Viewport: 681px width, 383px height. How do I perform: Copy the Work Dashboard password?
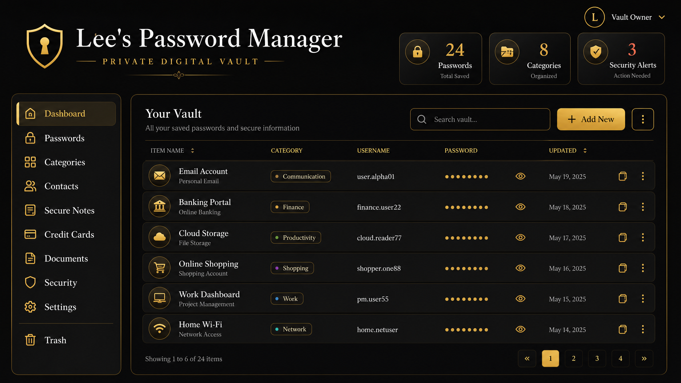click(622, 299)
